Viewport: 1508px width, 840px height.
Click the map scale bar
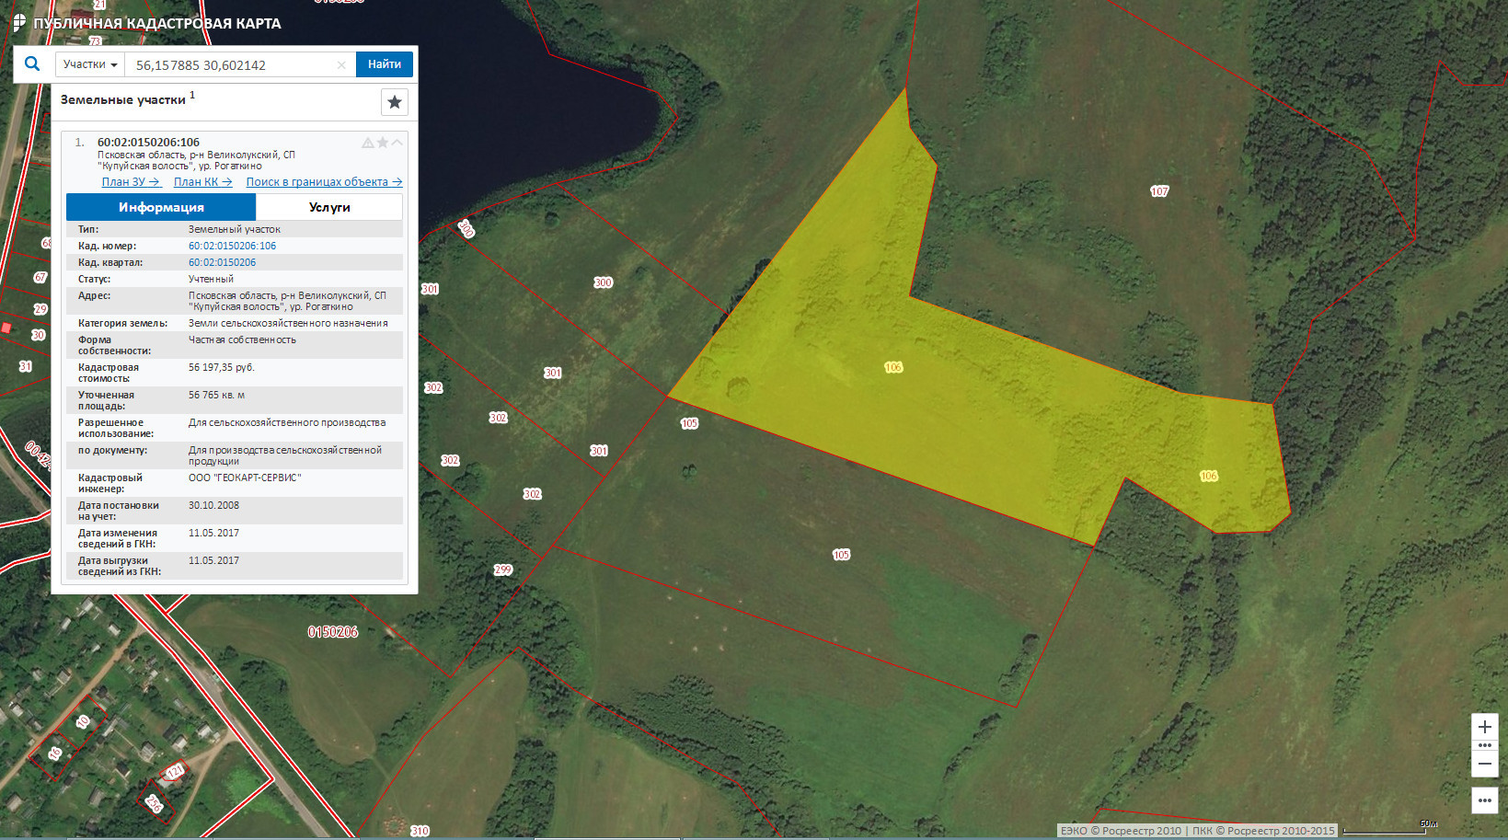pos(1390,828)
